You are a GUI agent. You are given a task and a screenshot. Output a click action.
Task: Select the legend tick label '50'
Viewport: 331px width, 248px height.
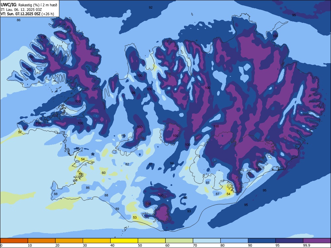coord(140,245)
